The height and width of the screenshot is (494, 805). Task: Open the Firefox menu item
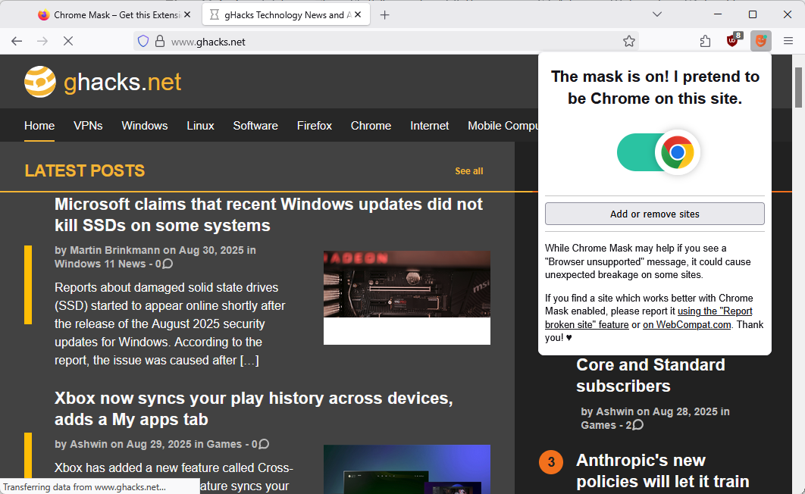[315, 126]
